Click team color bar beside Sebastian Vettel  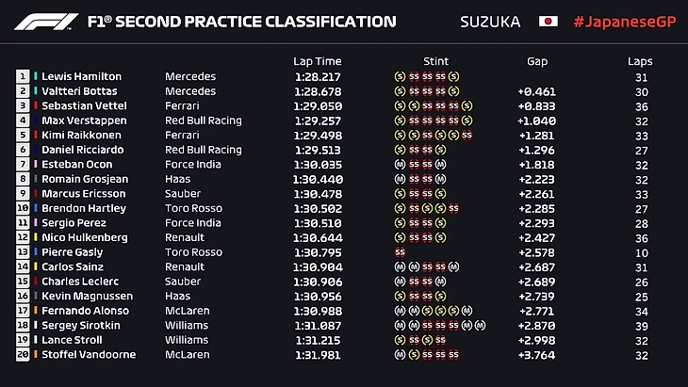[x=36, y=105]
